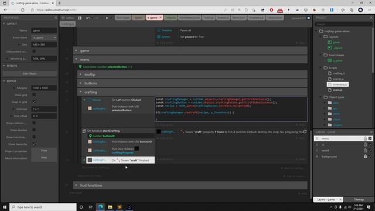
Task: Expand the tooltip event group
Action: [x=80, y=74]
